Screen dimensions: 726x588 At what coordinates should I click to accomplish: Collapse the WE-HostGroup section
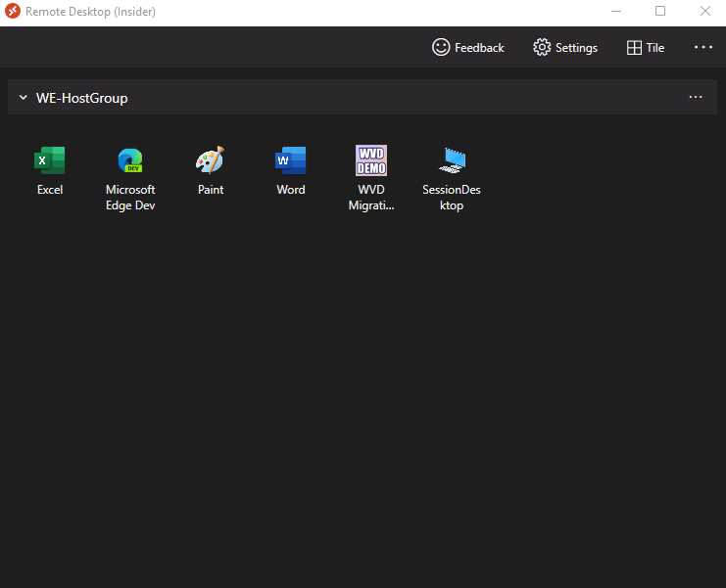click(x=23, y=98)
